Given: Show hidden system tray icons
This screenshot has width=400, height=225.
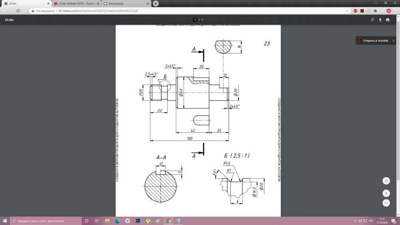Looking at the screenshot, I should [355, 221].
